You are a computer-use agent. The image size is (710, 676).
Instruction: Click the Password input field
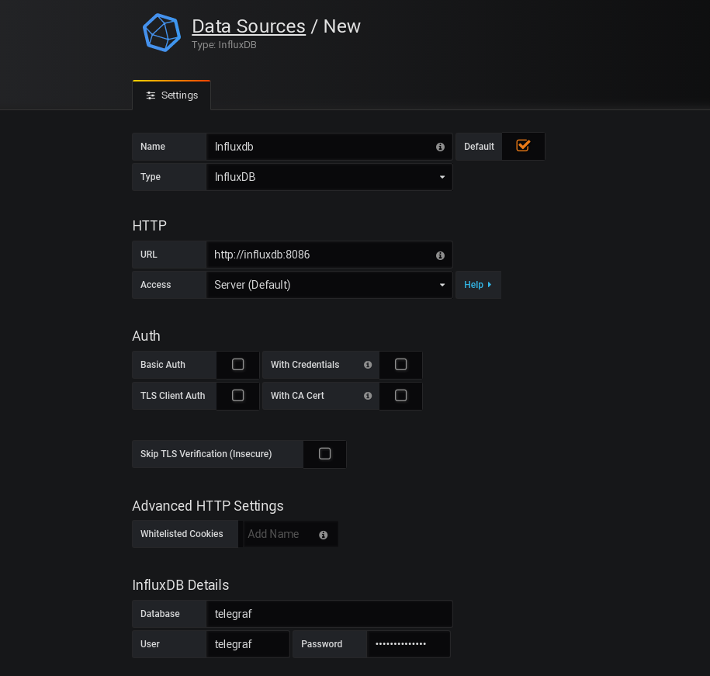[x=408, y=644]
